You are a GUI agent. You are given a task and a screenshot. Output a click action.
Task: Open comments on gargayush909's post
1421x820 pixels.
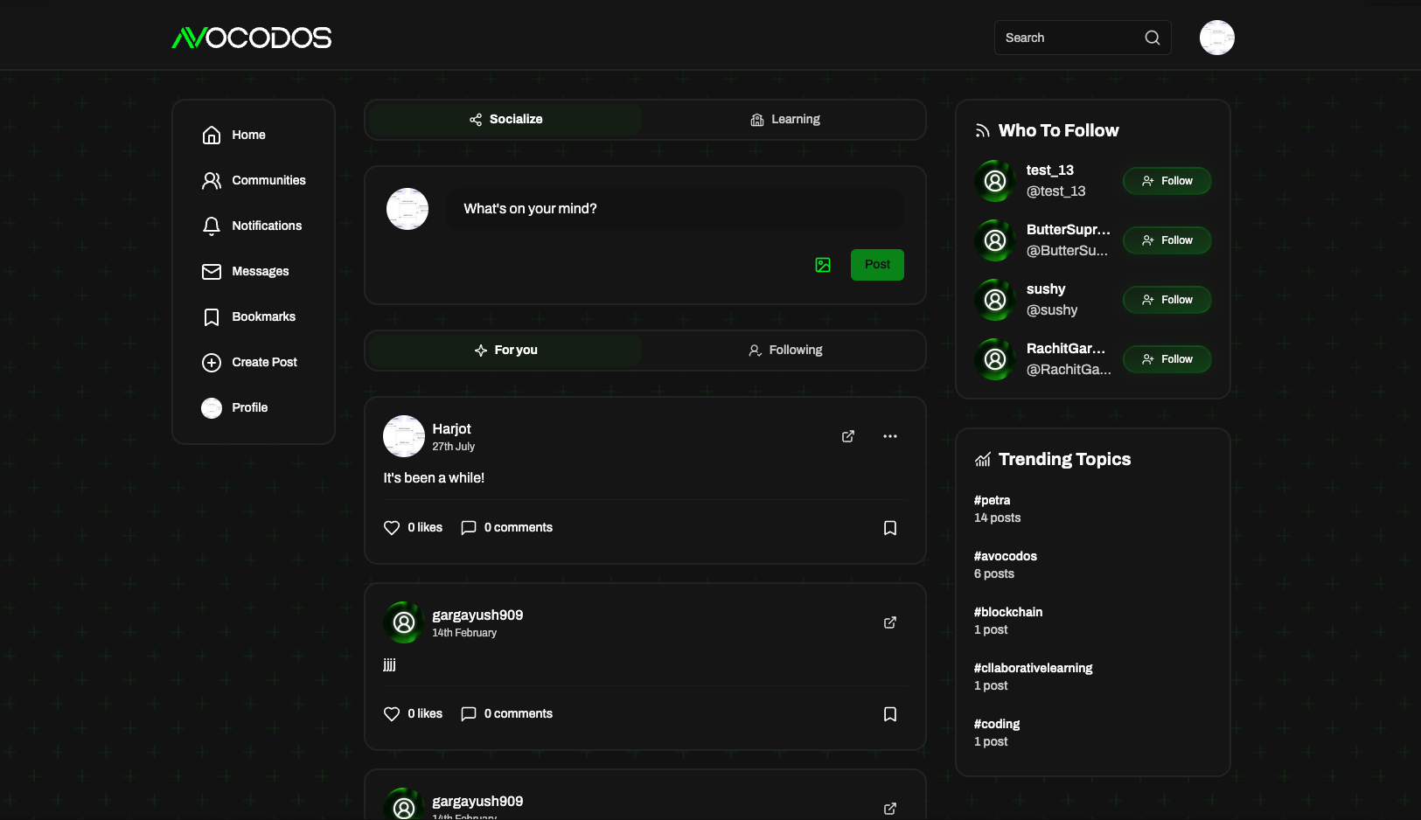(x=469, y=713)
